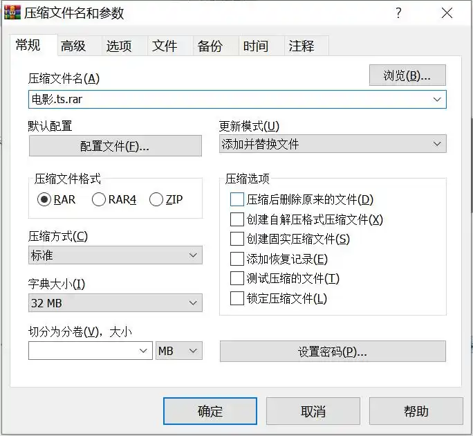This screenshot has height=436, width=473.
Task: Click the 浏览 browse button
Action: [407, 75]
